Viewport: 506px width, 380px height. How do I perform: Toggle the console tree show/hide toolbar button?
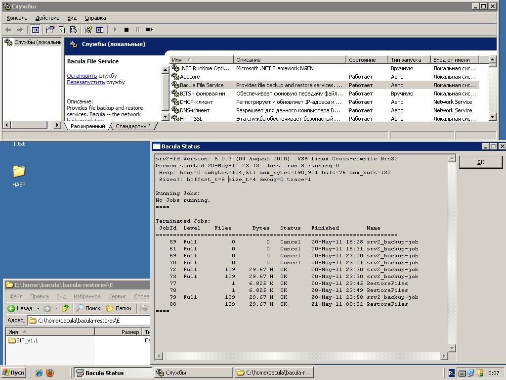36,30
